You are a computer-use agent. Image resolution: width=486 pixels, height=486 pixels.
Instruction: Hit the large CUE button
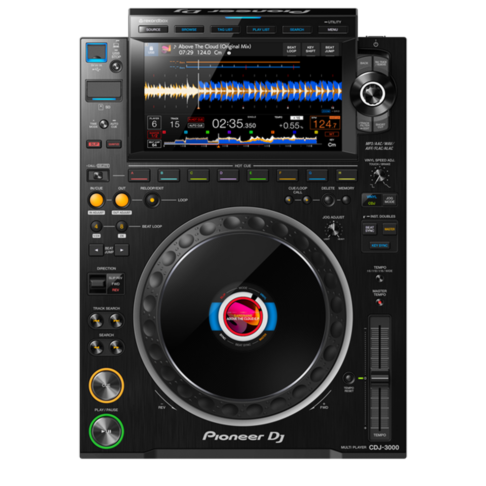point(106,385)
